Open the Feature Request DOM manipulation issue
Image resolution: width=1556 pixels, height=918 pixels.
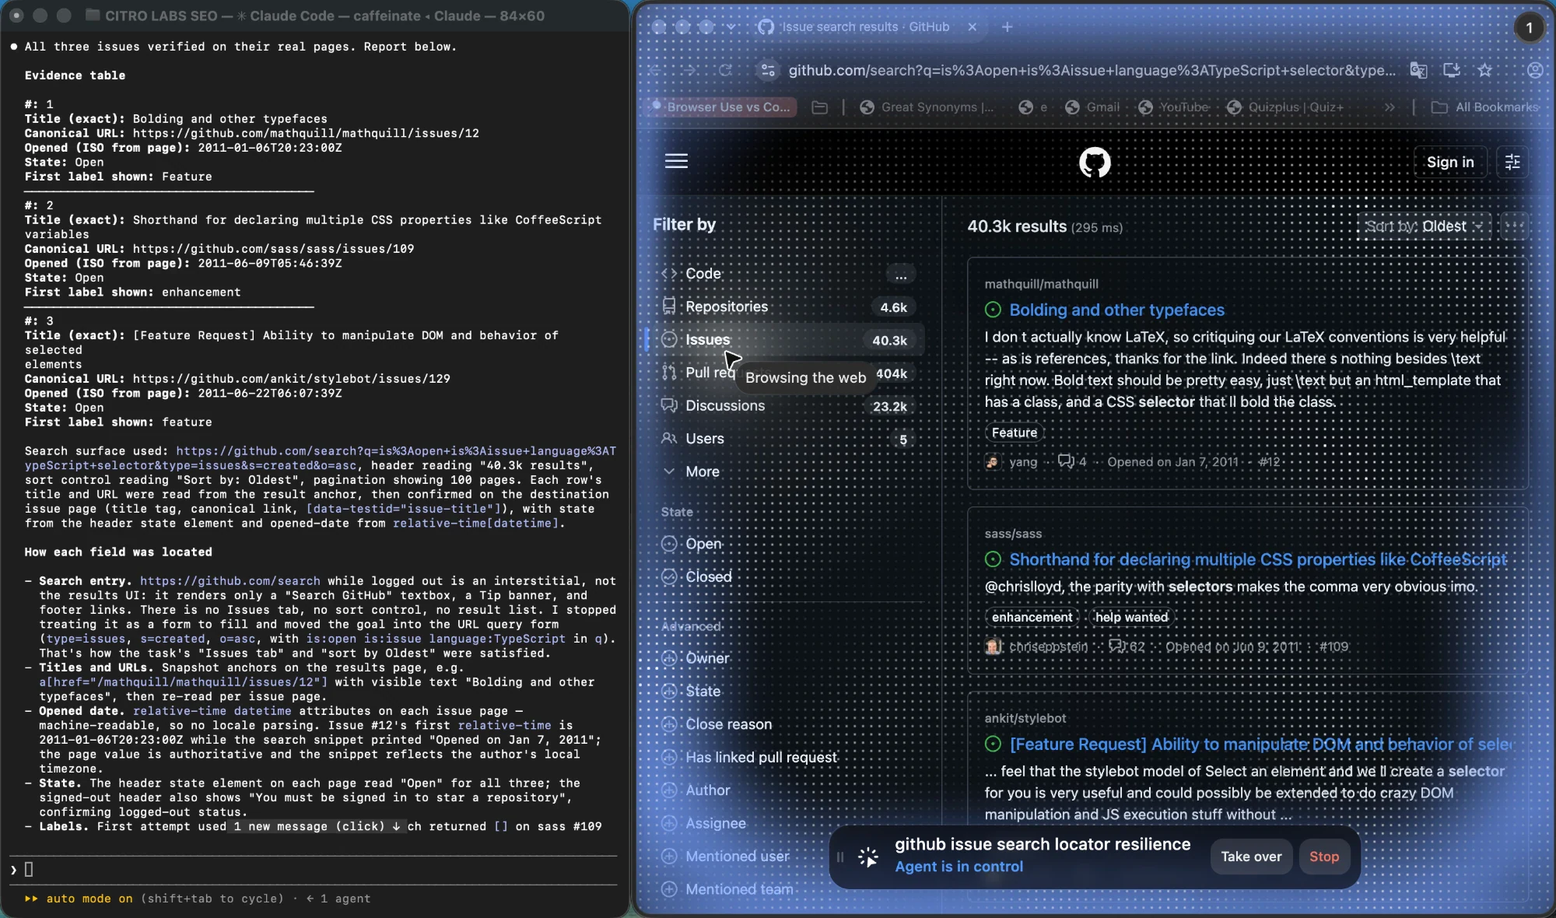point(1260,745)
